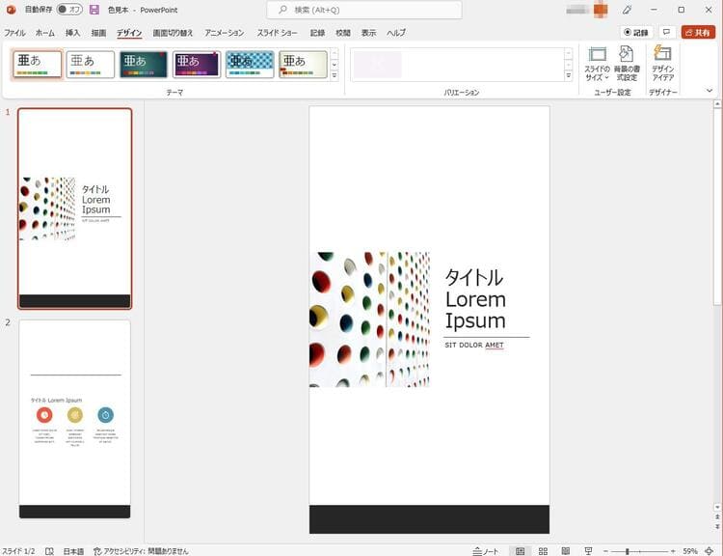Click the zoom out minus button
The height and width of the screenshot is (556, 723).
(x=606, y=551)
